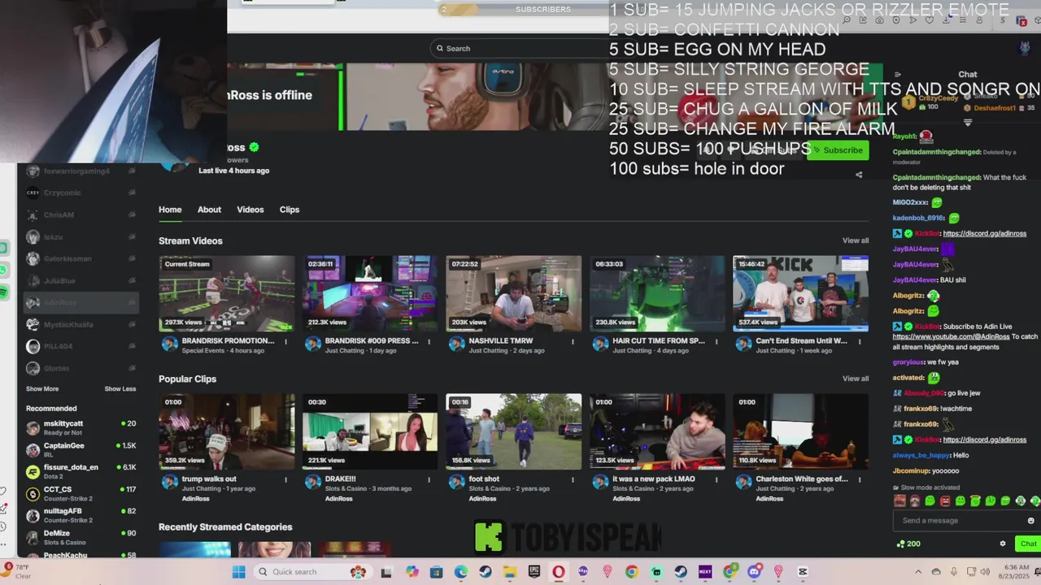This screenshot has height=585, width=1041.
Task: Open options menu for trump walks out clip
Action: pos(285,479)
